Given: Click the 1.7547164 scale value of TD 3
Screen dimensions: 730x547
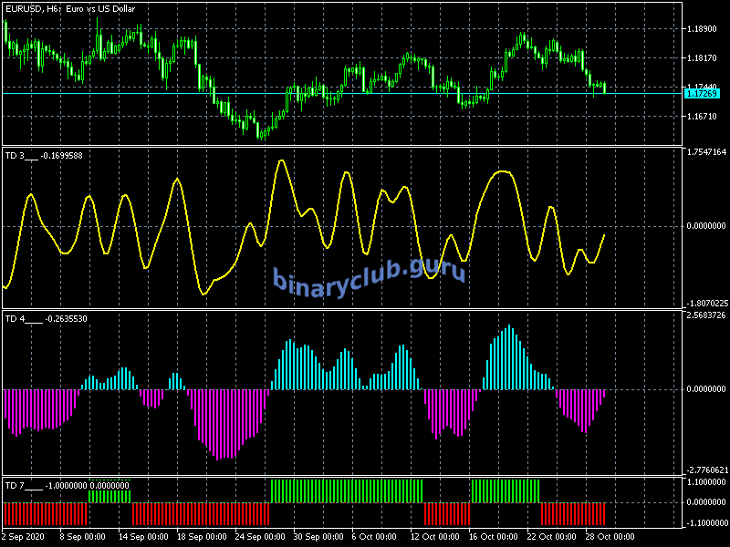Looking at the screenshot, I should point(705,152).
